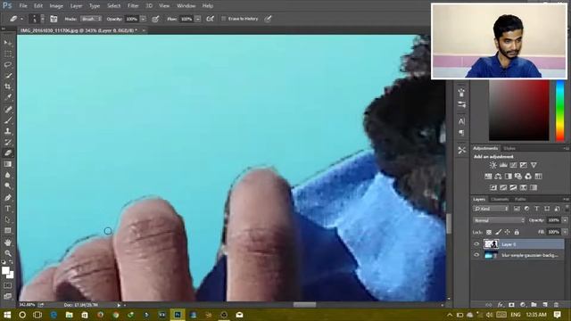The image size is (571, 321).
Task: Select the Gradient tool
Action: pos(8,164)
